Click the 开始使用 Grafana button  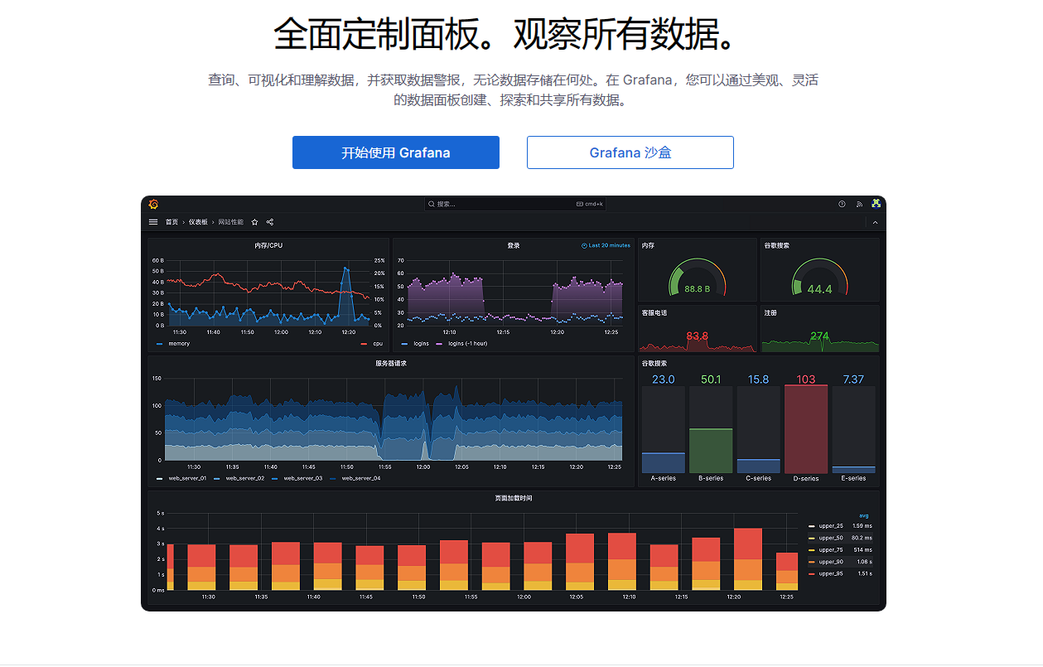click(396, 152)
